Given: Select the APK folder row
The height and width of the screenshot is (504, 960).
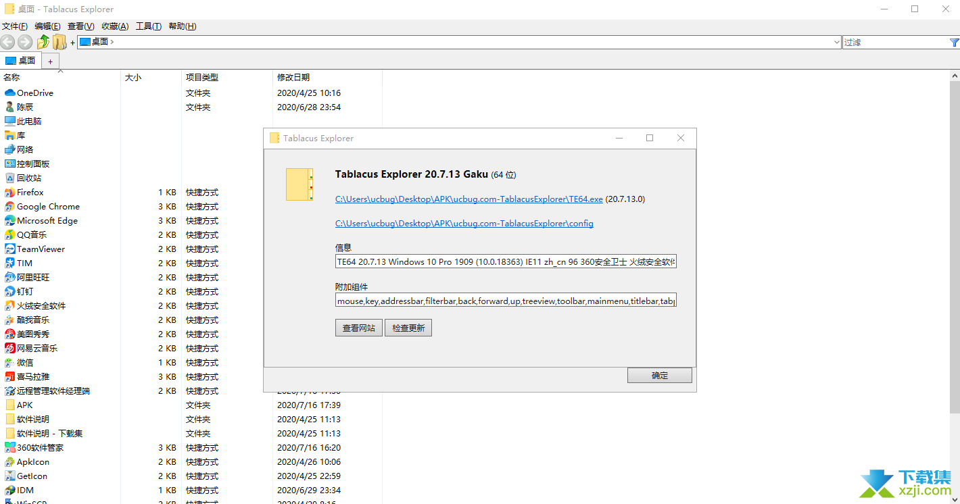Looking at the screenshot, I should click(x=191, y=405).
